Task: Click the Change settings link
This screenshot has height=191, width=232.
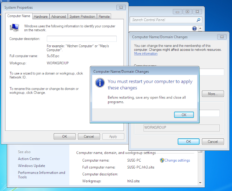Action: [177, 160]
